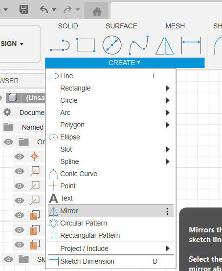This screenshot has width=222, height=271.
Task: Activate the Fit Point Spline toolbar icon
Action: point(138,45)
